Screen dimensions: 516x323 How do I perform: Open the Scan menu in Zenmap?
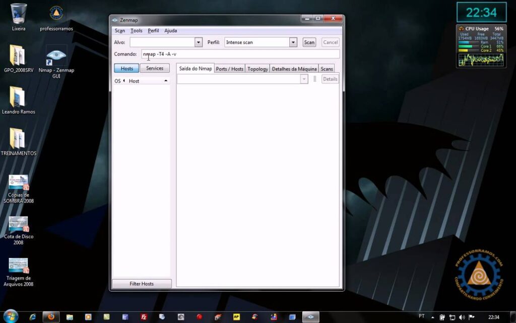click(119, 31)
